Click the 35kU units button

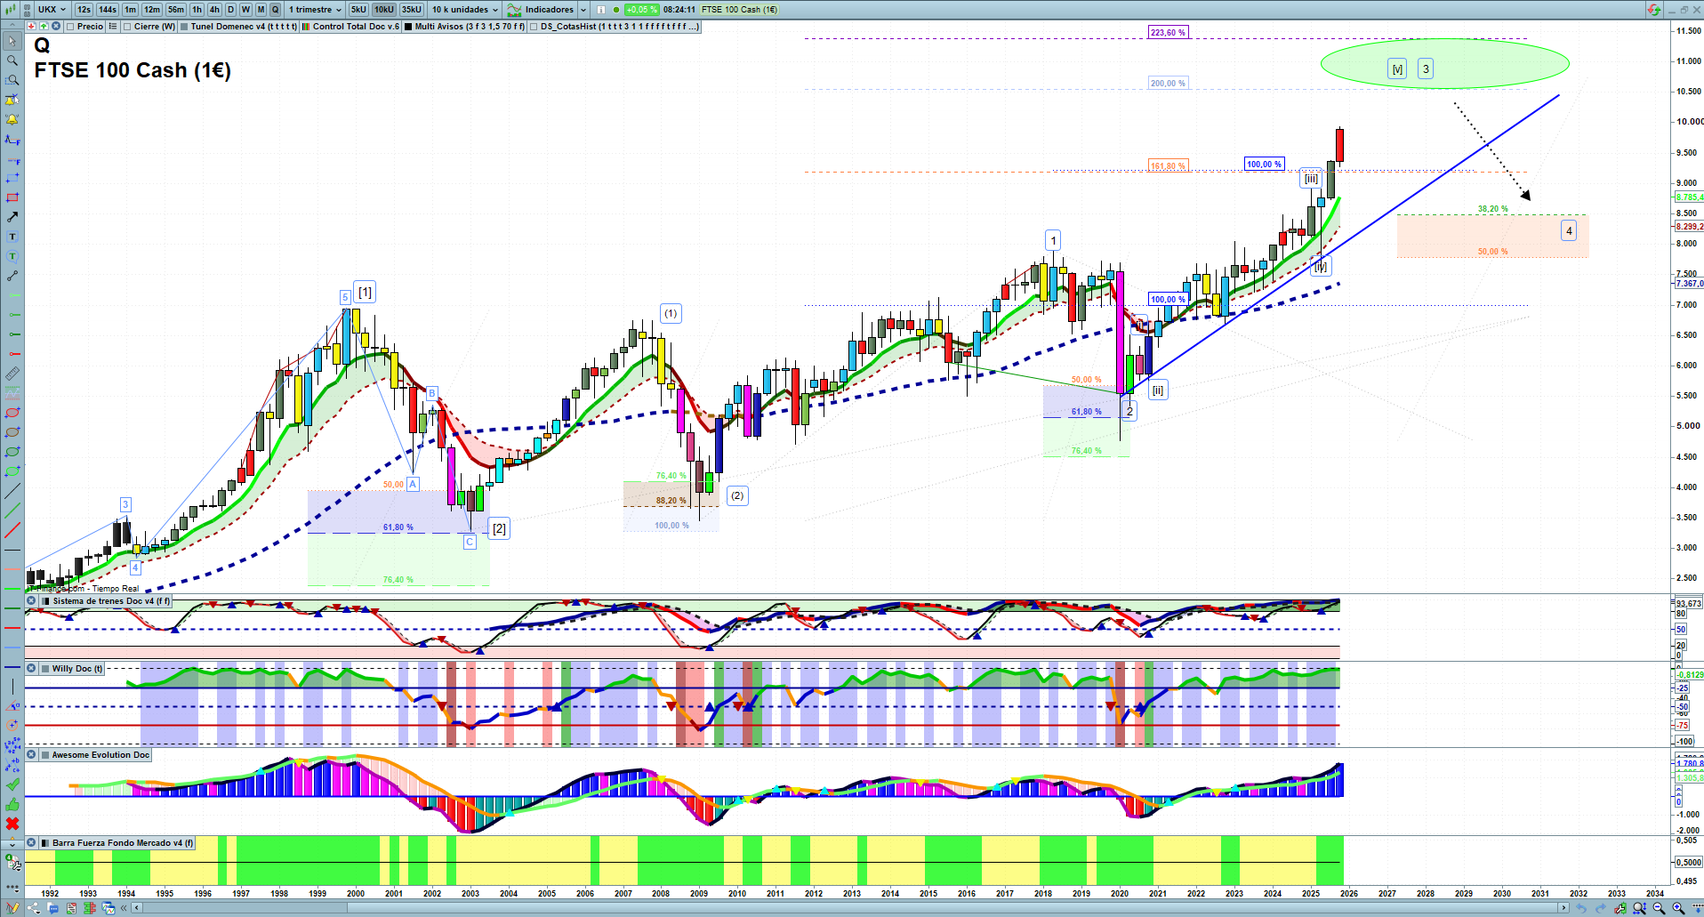coord(412,10)
